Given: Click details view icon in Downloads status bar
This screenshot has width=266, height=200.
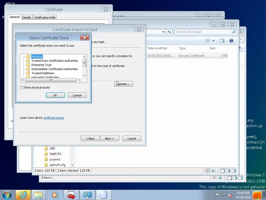Looking at the screenshot, I should 208,171.
